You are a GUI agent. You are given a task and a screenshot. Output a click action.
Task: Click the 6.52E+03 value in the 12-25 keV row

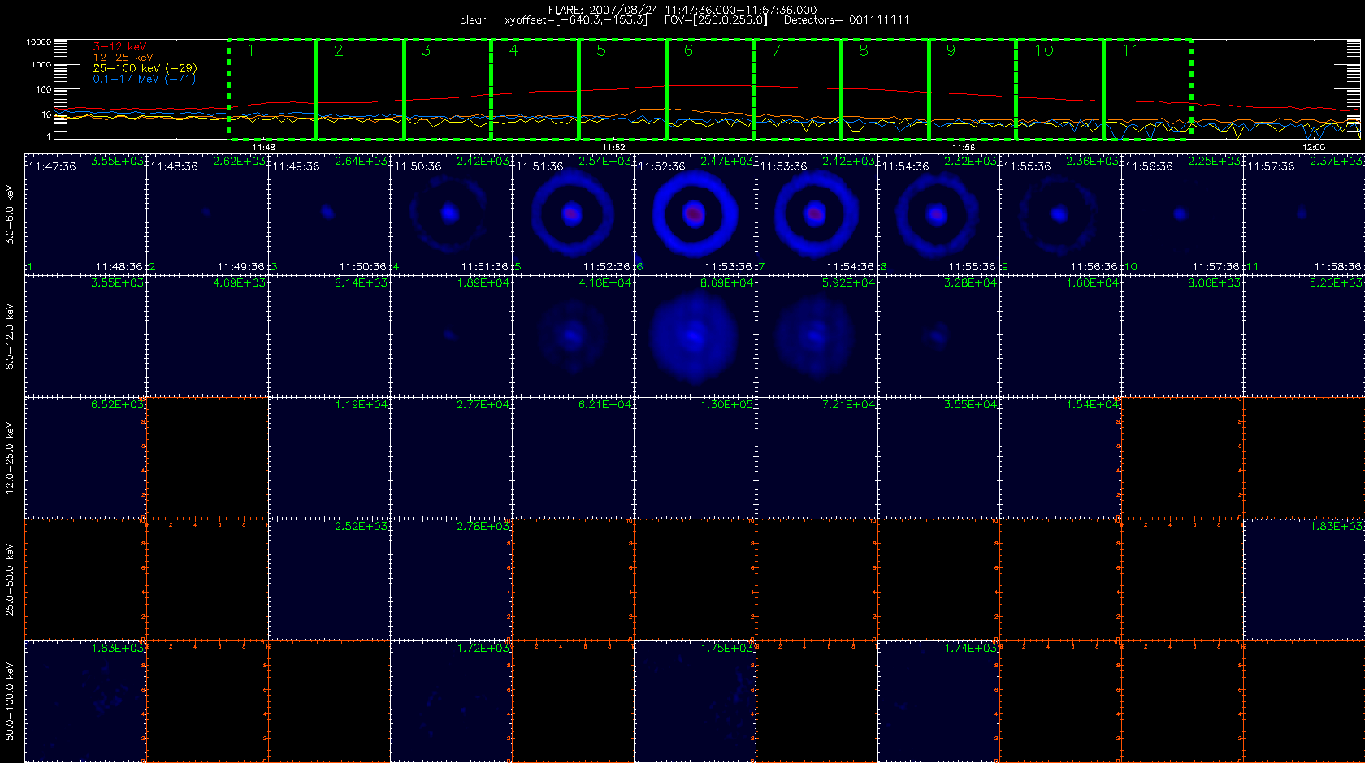tap(118, 405)
